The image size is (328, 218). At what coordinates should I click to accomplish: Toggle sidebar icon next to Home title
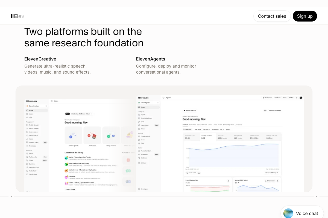[x=52, y=101]
